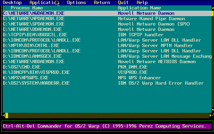Click the horizontal scrollbar right arrow

click(x=210, y=116)
